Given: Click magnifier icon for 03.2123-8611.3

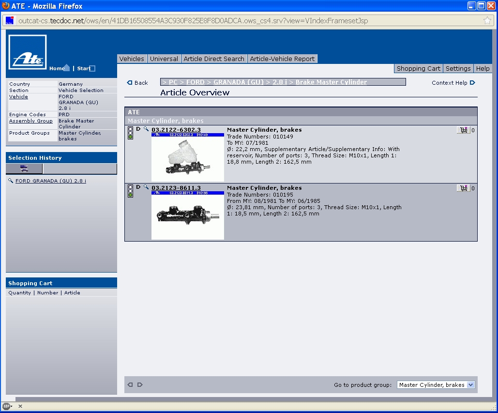Looking at the screenshot, I should pos(146,187).
